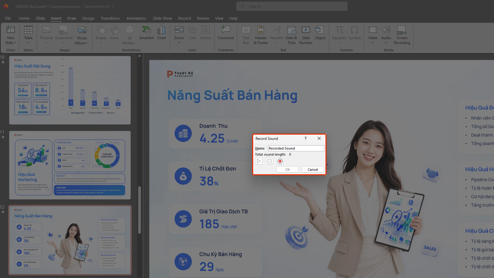The image size is (494, 278).
Task: Open the Record tab
Action: [x=184, y=18]
